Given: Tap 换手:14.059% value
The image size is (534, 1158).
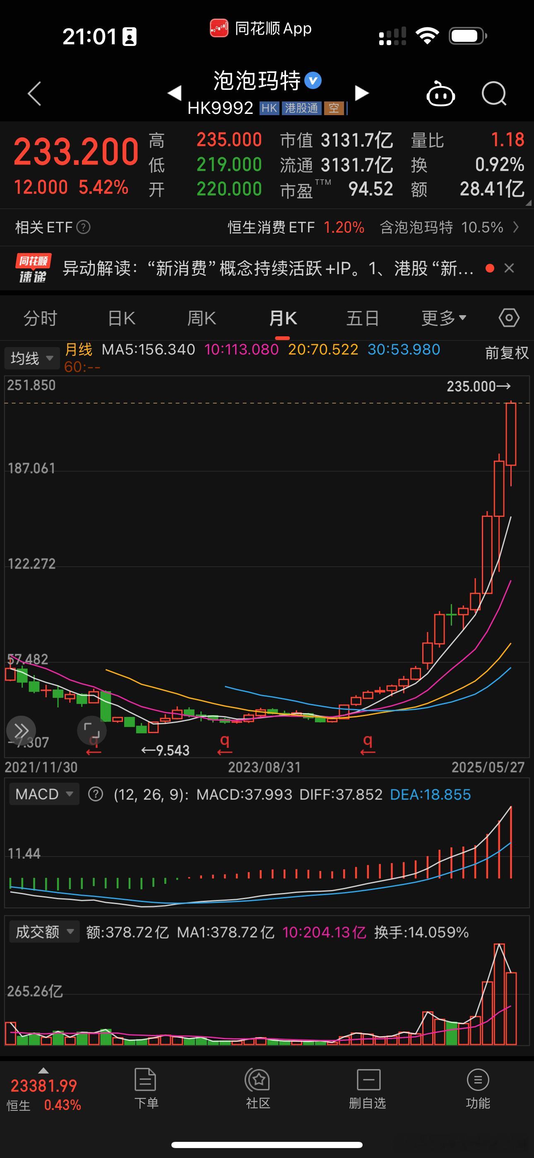Looking at the screenshot, I should coord(422,932).
